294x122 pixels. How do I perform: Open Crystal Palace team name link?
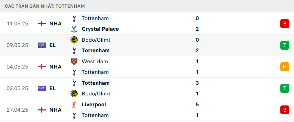coord(100,29)
